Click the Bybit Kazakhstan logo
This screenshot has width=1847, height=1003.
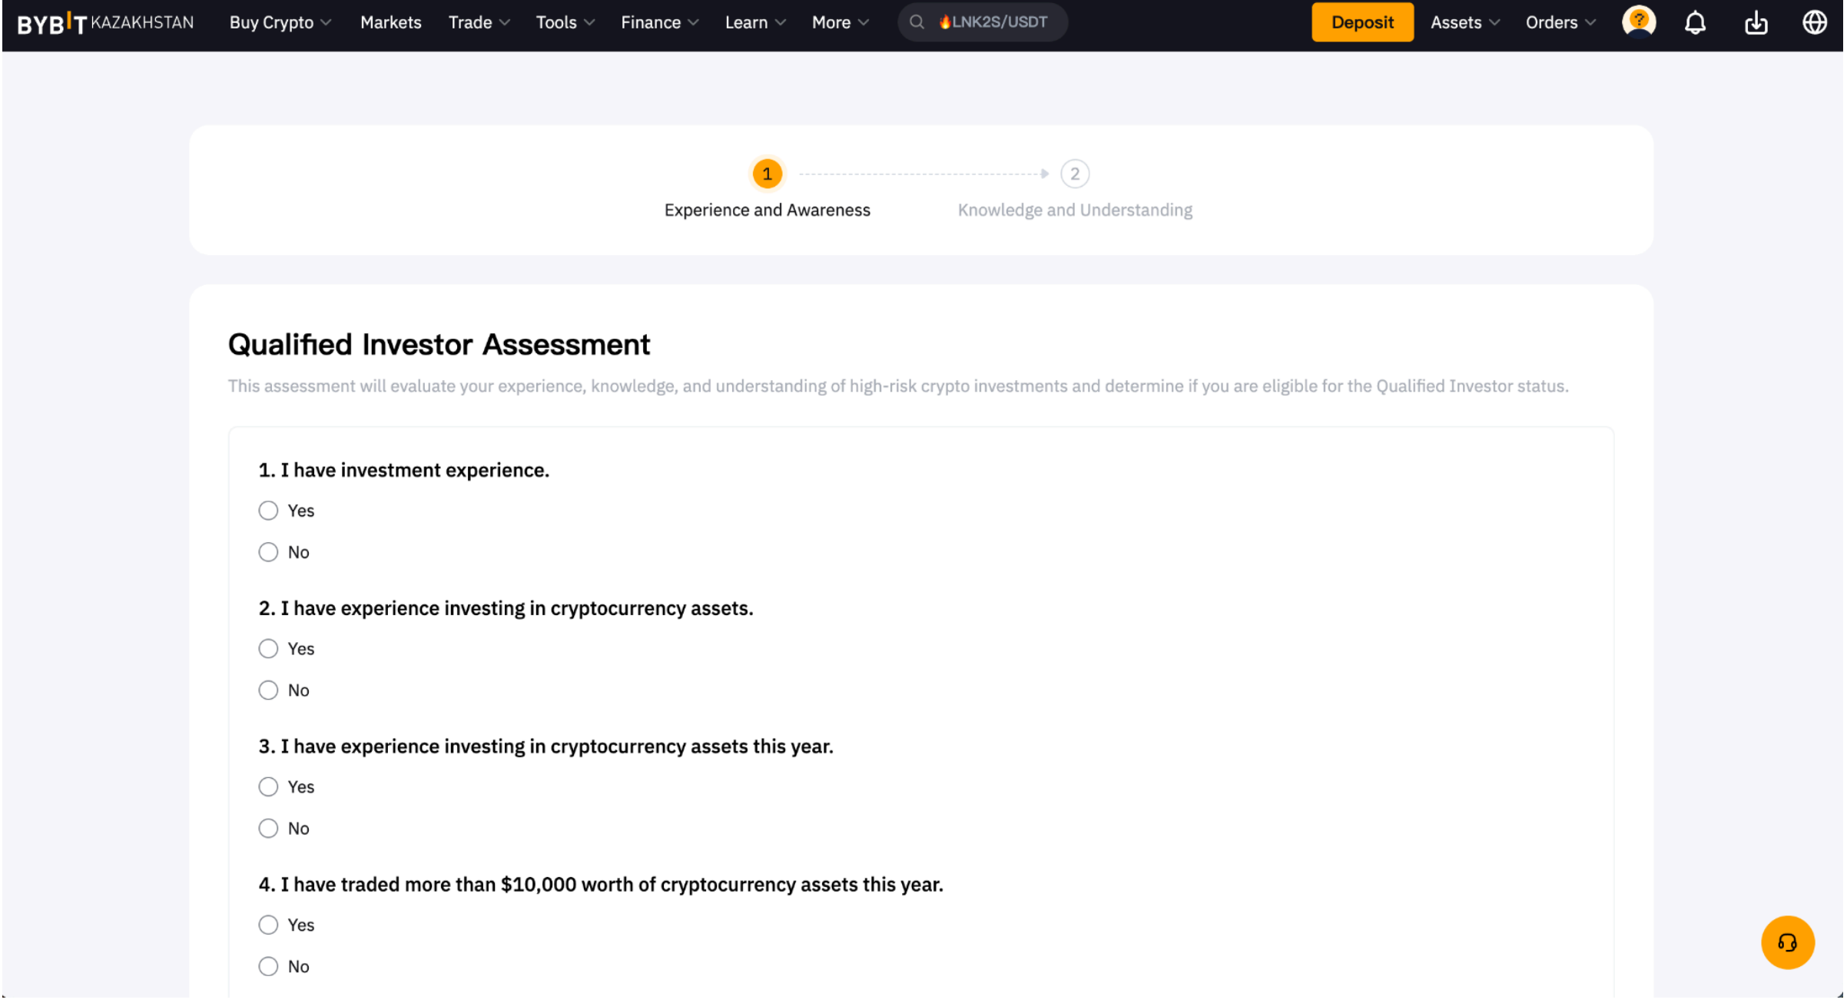click(x=105, y=23)
